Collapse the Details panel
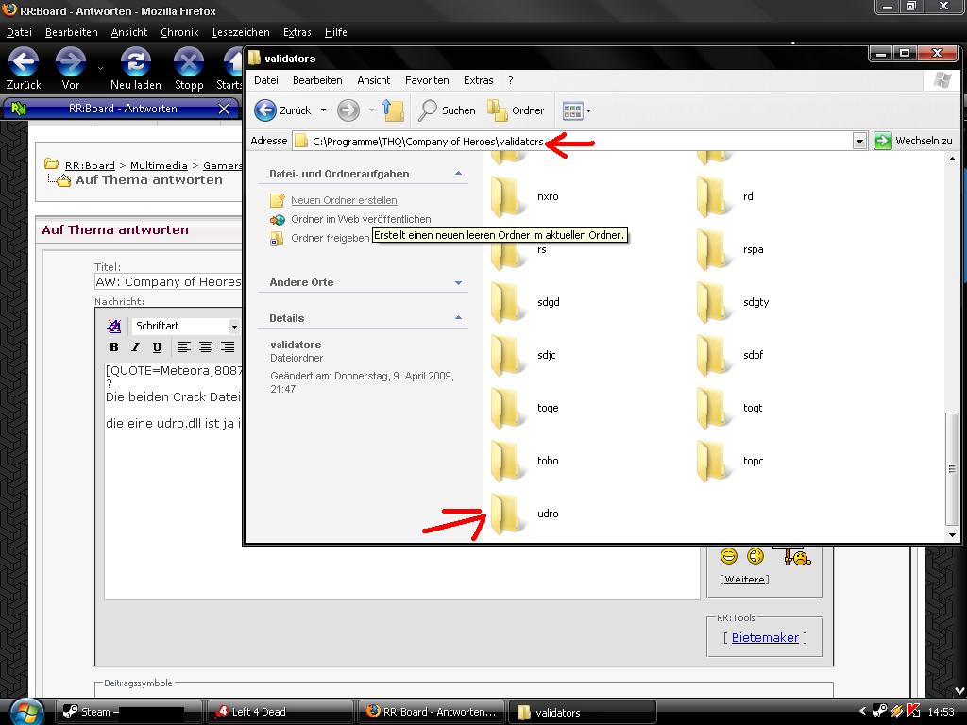This screenshot has width=967, height=725. tap(458, 318)
